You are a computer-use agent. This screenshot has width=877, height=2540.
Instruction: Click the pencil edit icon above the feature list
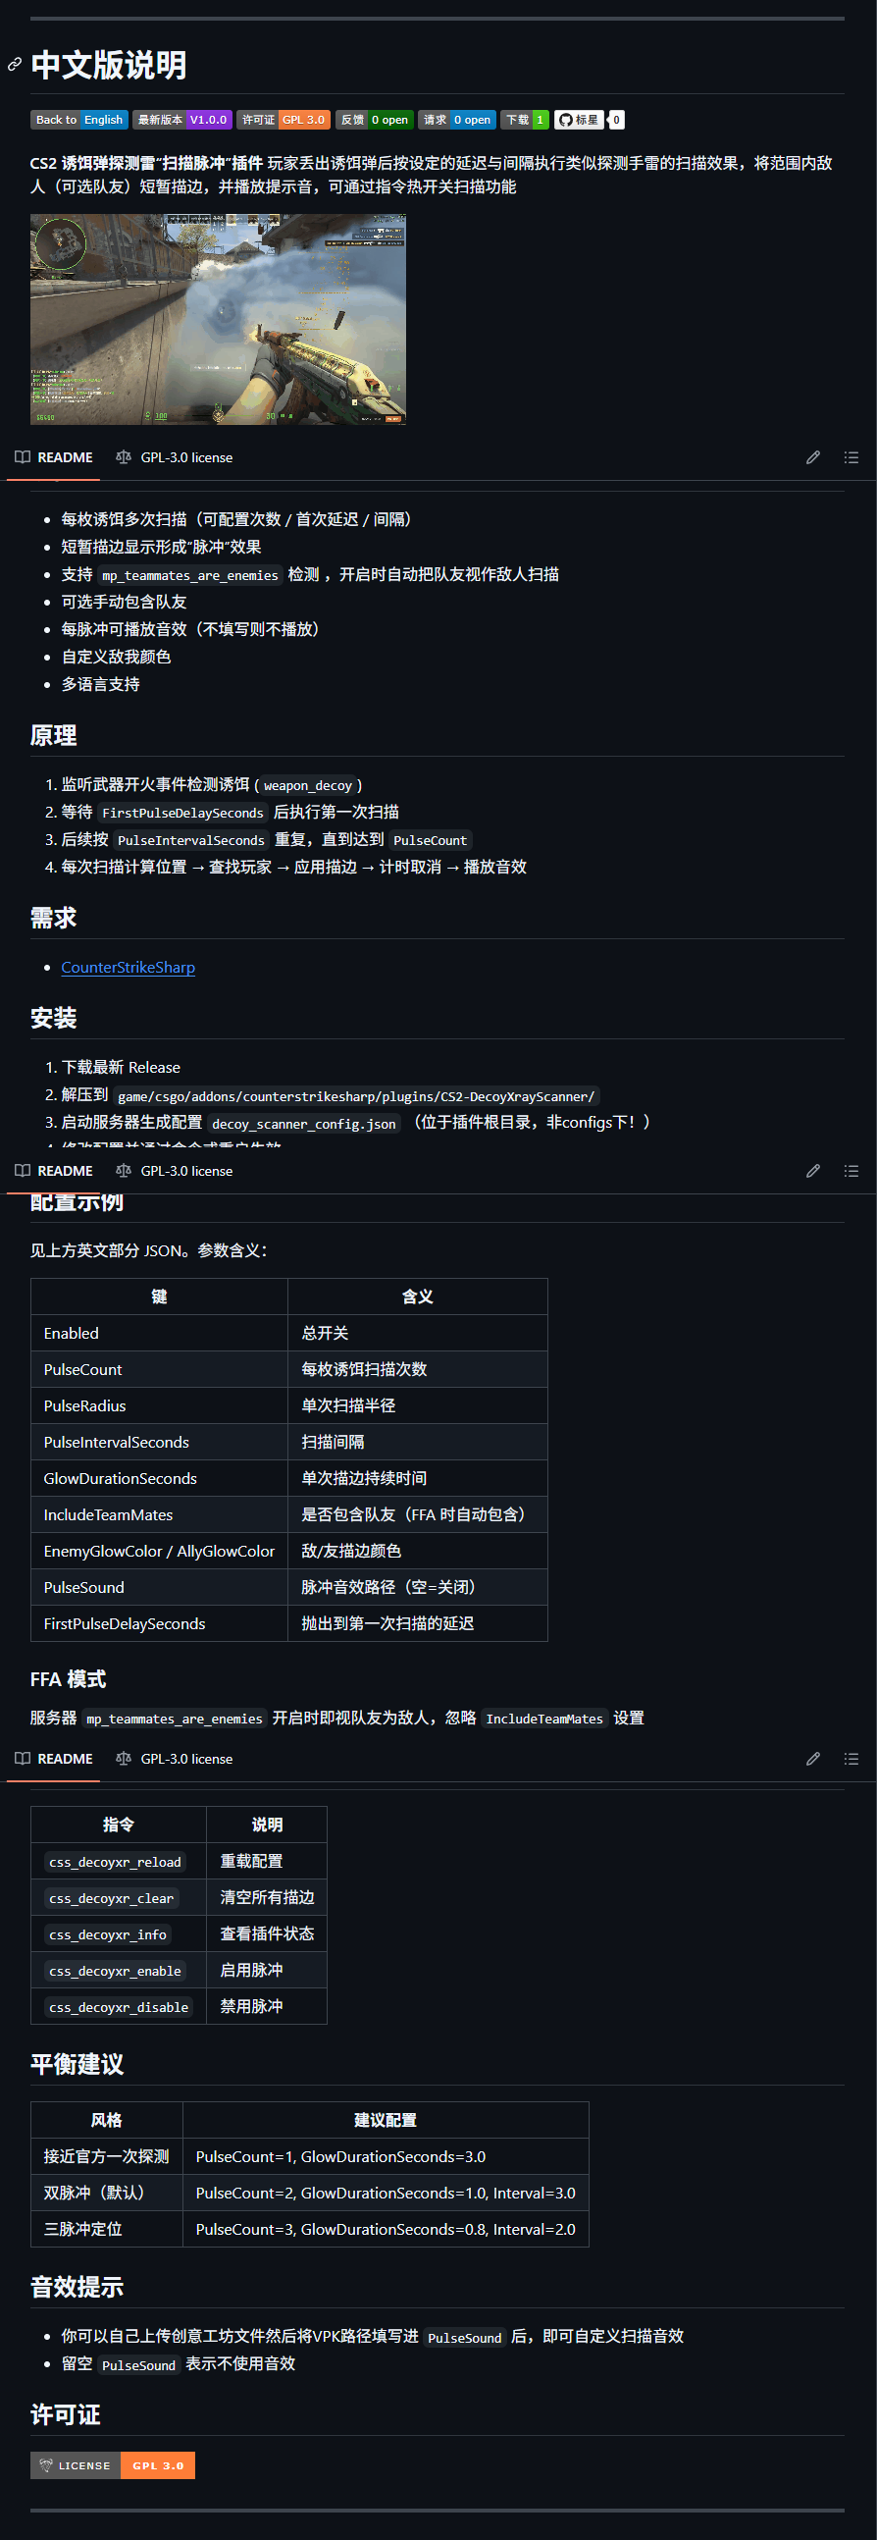pos(813,457)
